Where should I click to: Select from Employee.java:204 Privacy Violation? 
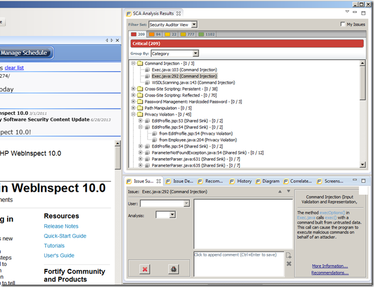[198, 140]
